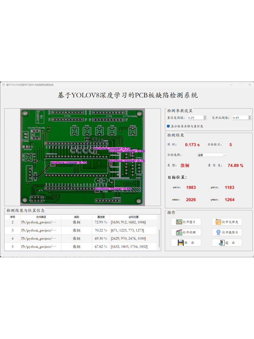The image size is (254, 339).
Task: Click the results table vertical scrollbar
Action: 159,238
